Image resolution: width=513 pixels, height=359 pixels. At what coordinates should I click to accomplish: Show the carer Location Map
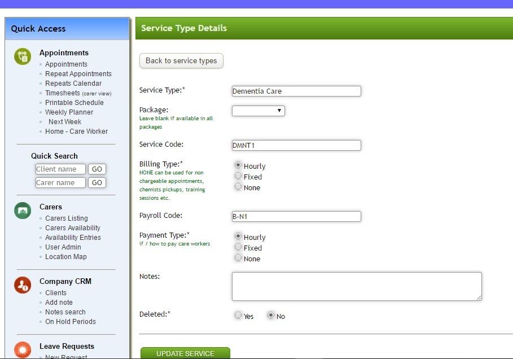pyautogui.click(x=66, y=256)
